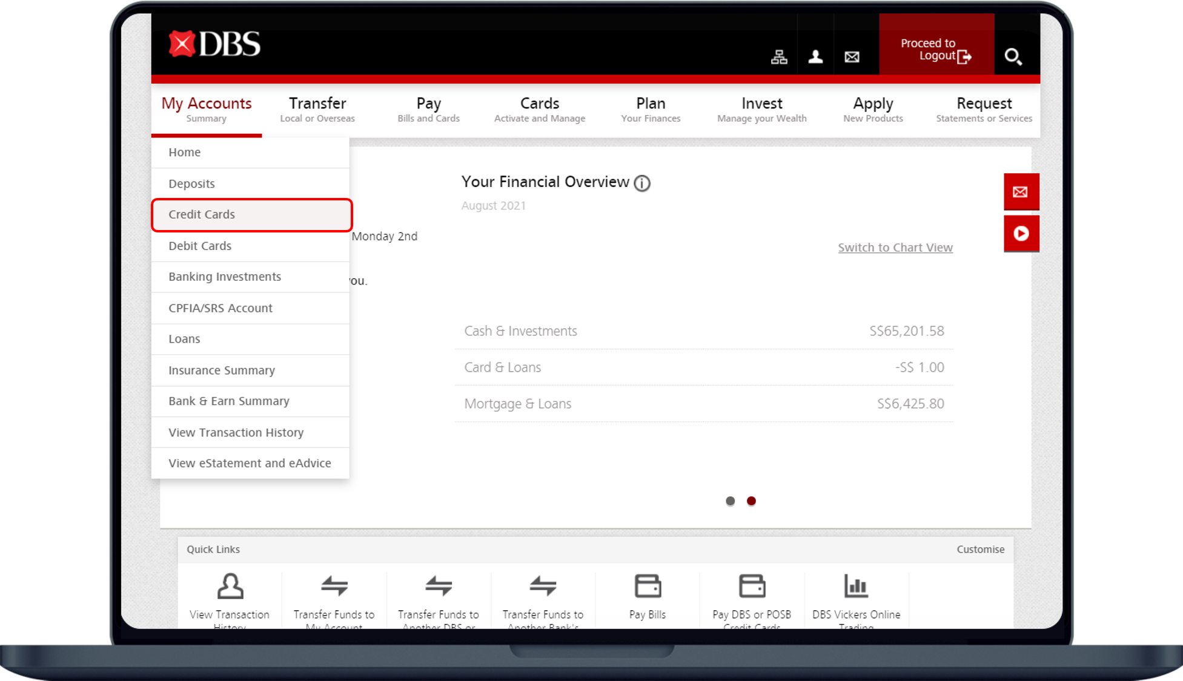Image resolution: width=1183 pixels, height=681 pixels.
Task: Click Customise in Quick Links bar
Action: click(980, 550)
